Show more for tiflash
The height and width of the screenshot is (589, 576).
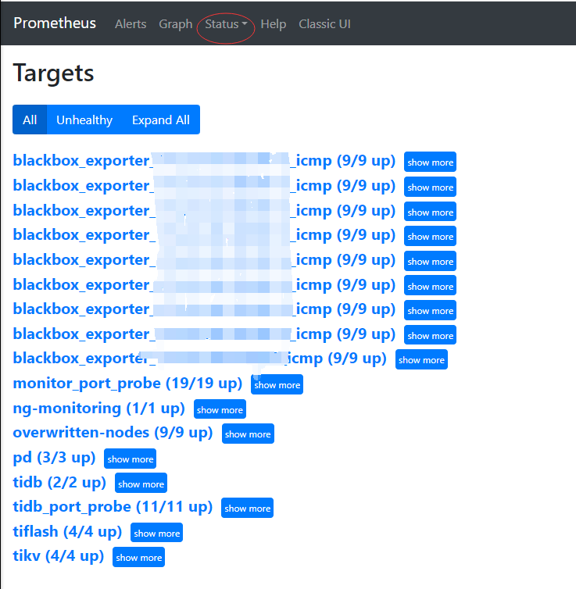pos(156,533)
